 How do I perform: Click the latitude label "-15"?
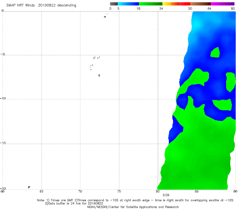click(x=3, y=143)
